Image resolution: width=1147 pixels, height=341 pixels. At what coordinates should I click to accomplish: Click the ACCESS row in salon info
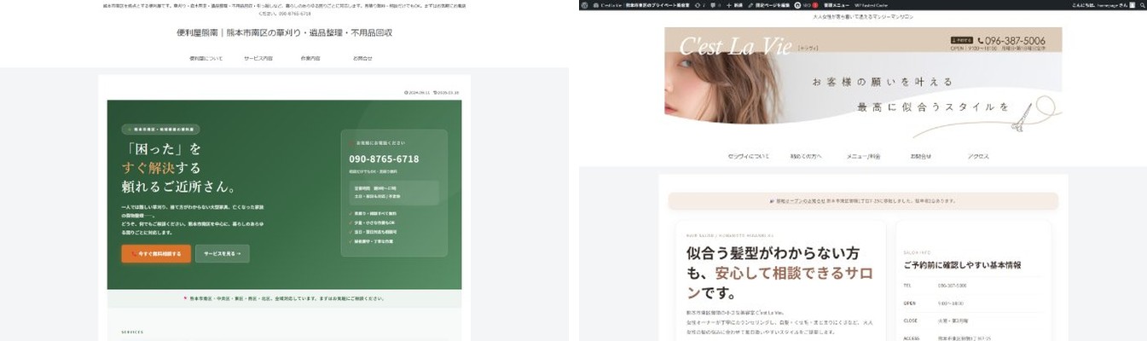pos(973,336)
